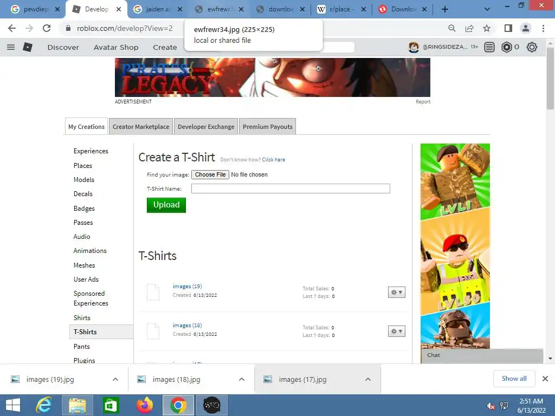This screenshot has height=416, width=555.
Task: Bookmark this page with the star icon
Action: click(487, 28)
